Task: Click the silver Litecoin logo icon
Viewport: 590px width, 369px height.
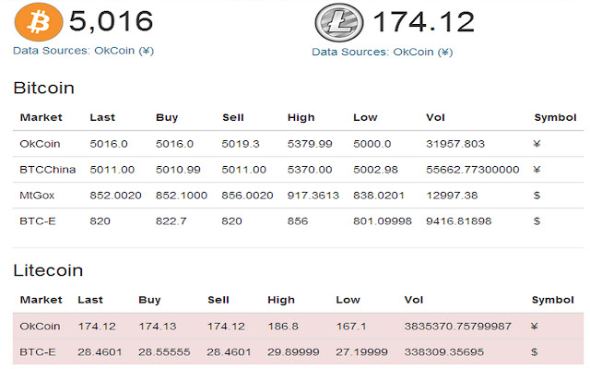Action: pos(339,22)
